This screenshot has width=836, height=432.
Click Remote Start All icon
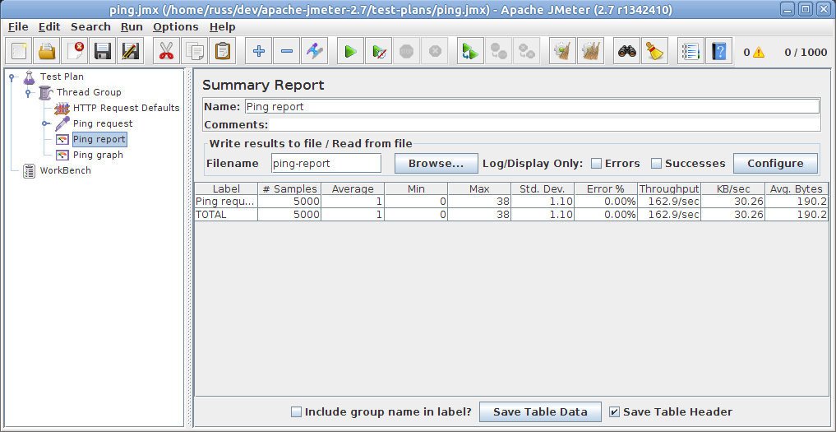click(x=470, y=51)
